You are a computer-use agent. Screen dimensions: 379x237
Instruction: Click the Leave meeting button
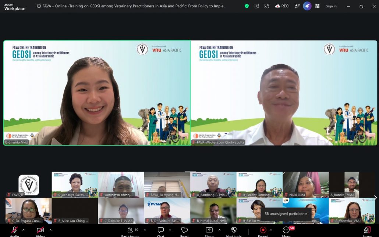367,231
